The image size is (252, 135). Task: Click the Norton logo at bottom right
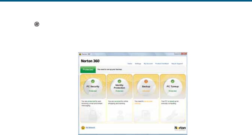tap(180, 128)
